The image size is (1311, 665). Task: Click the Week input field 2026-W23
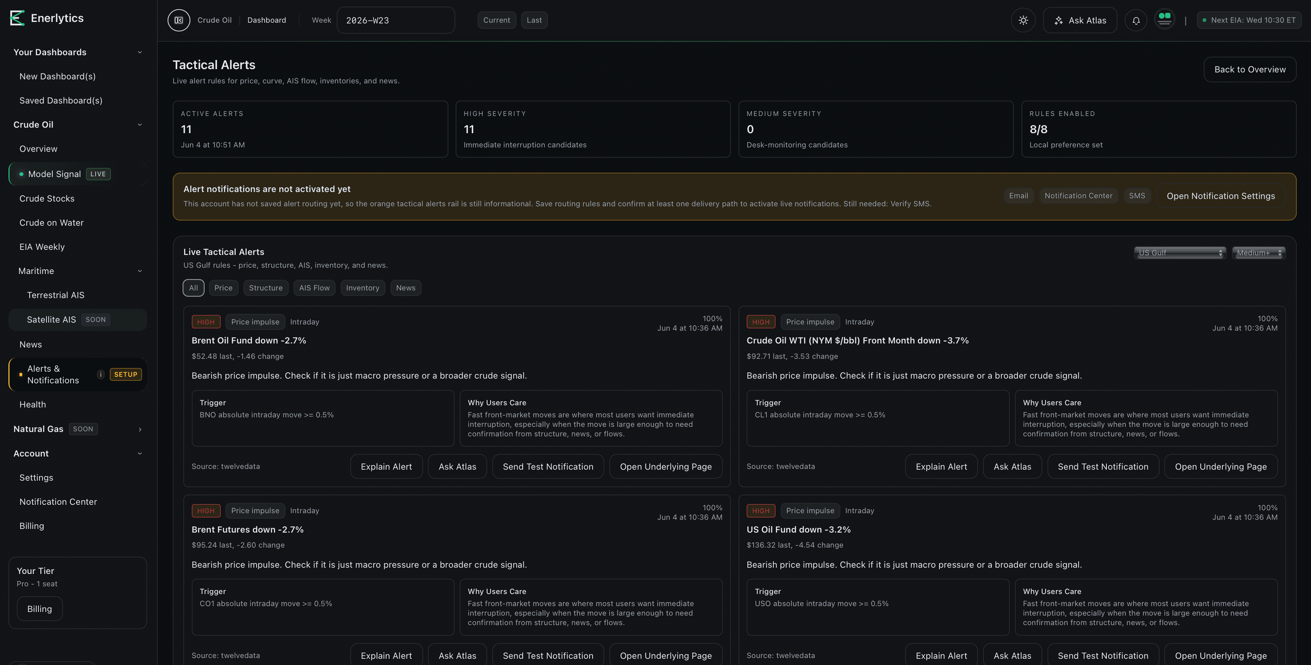pyautogui.click(x=396, y=20)
